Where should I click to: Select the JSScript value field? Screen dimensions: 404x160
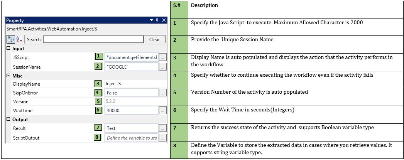[132, 57]
